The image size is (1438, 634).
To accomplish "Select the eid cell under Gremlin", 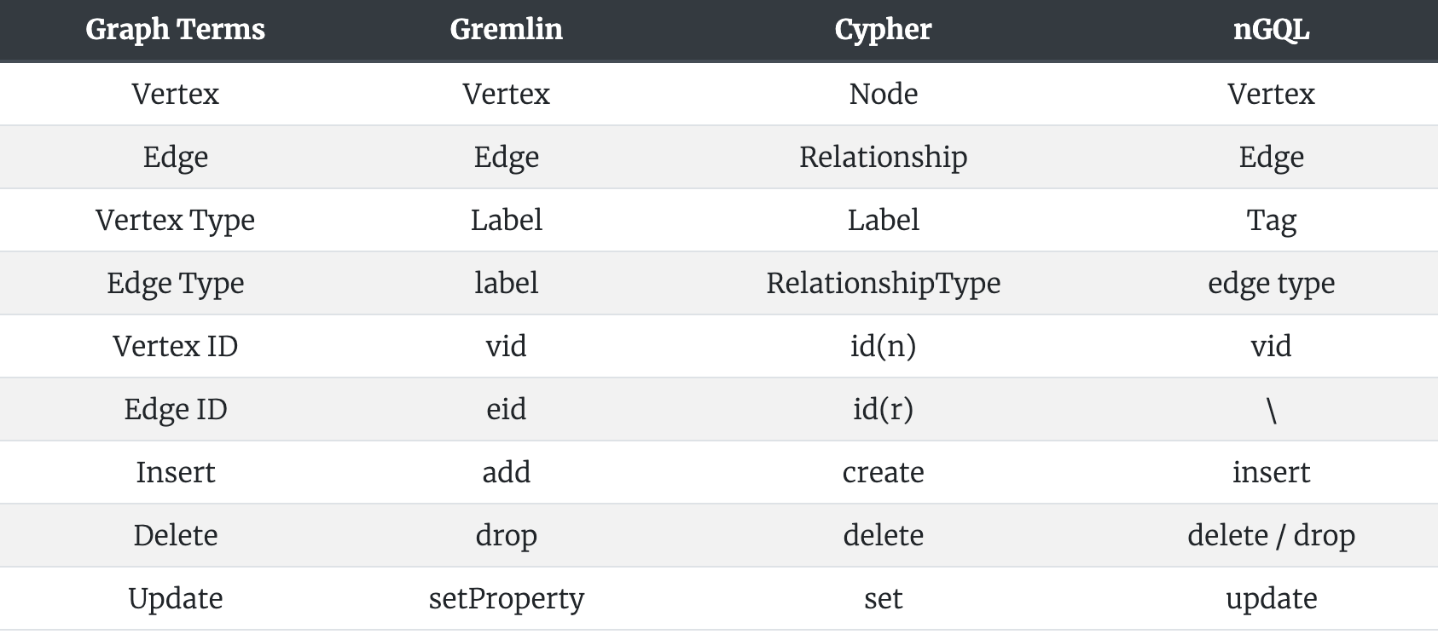I will coord(506,409).
